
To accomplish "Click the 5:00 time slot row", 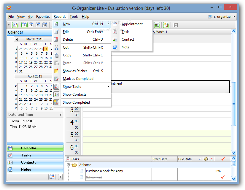I will click(157, 133).
